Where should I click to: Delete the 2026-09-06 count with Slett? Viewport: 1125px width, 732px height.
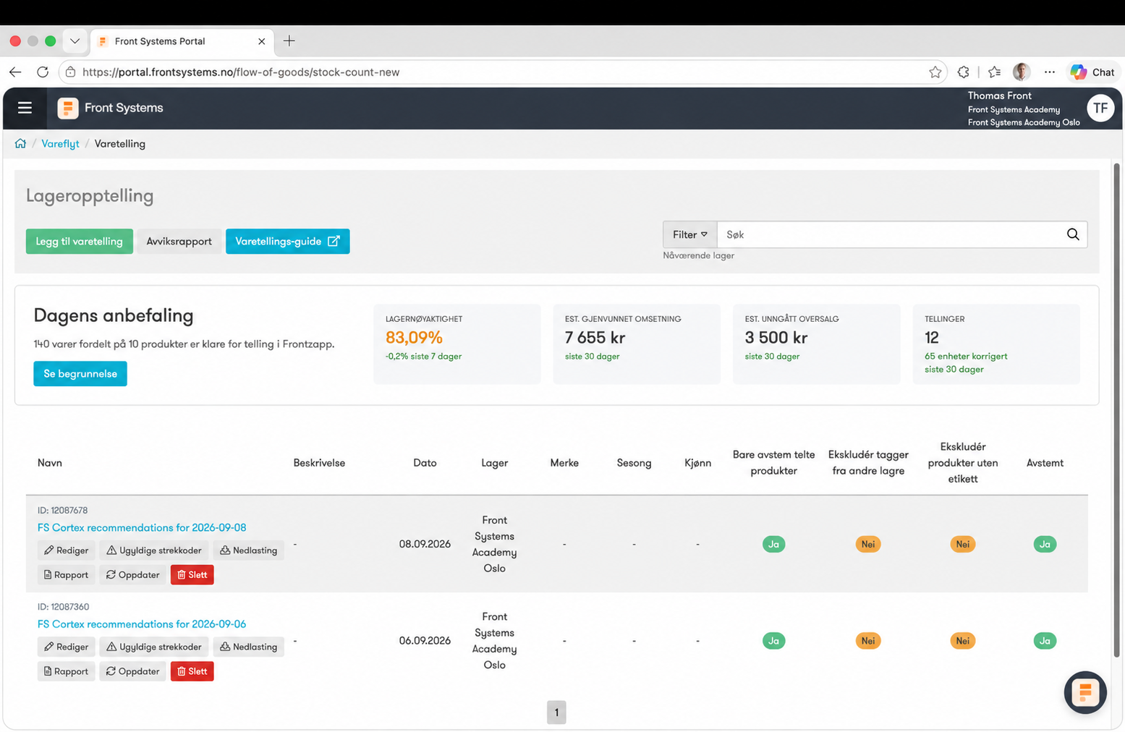[x=192, y=671]
